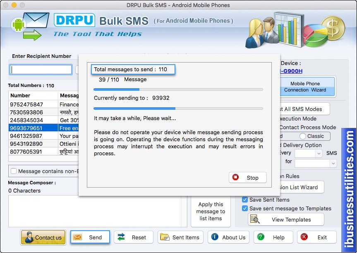Click the business people graphic in header
This screenshot has width=357, height=253.
(262, 32)
